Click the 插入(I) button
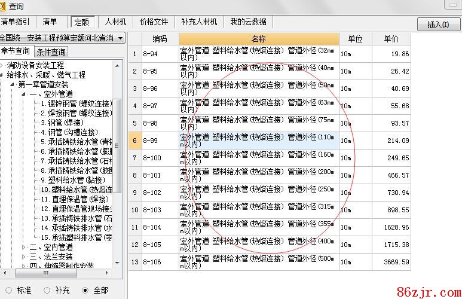This screenshot has width=462, height=299. [x=438, y=25]
